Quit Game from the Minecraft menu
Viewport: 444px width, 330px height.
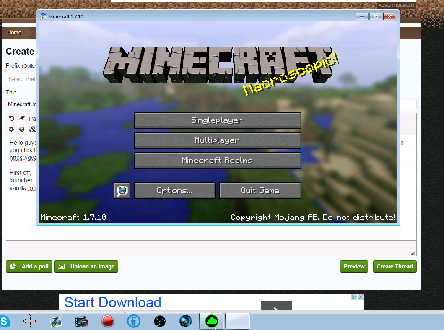coord(260,191)
